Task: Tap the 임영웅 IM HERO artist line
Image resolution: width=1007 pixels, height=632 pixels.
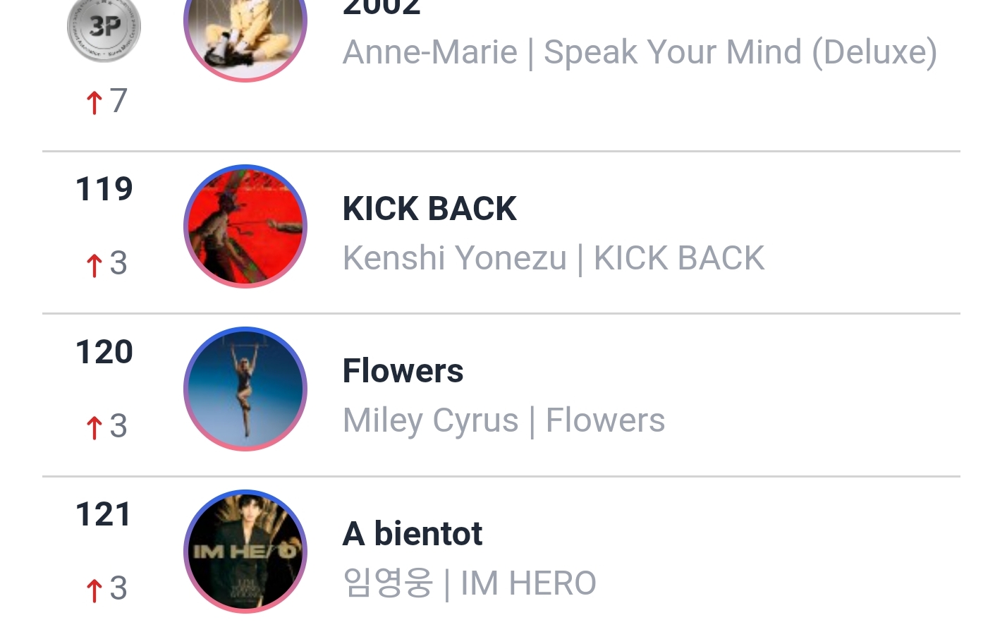Action: tap(470, 583)
